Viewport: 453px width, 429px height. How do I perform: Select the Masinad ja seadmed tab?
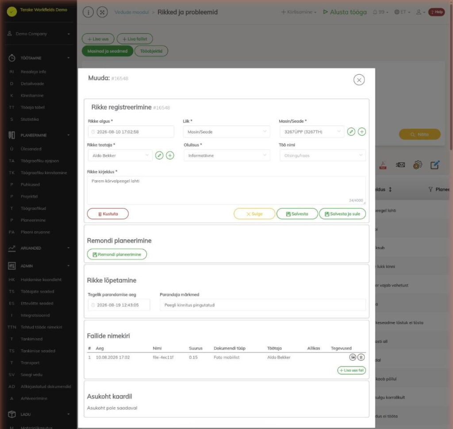(x=107, y=51)
